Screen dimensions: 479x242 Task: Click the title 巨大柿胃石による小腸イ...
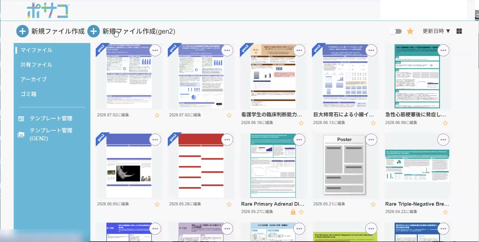coord(344,115)
